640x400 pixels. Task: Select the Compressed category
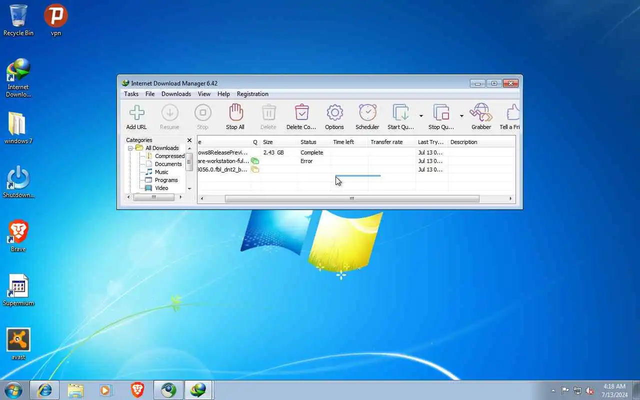click(170, 156)
